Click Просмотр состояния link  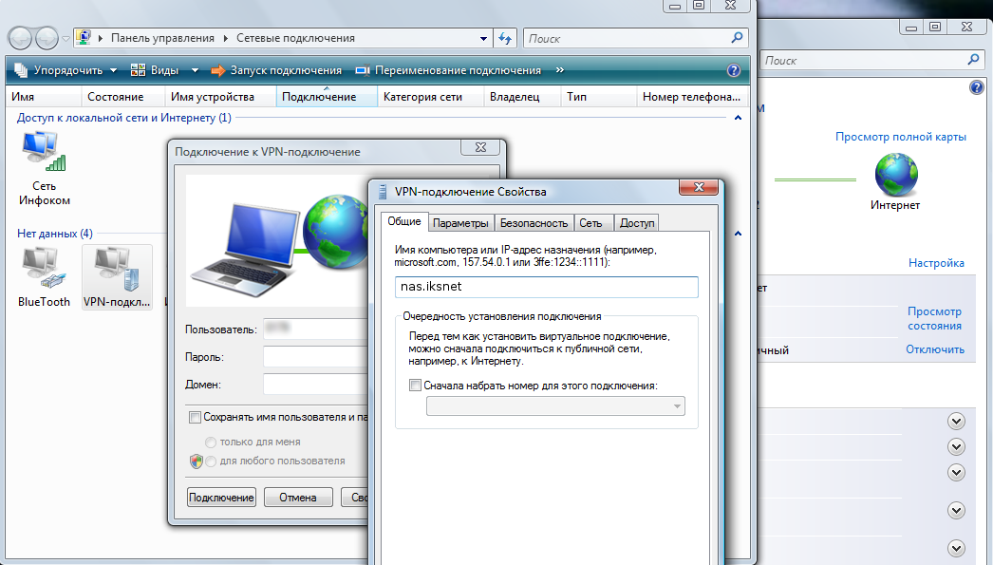click(934, 319)
